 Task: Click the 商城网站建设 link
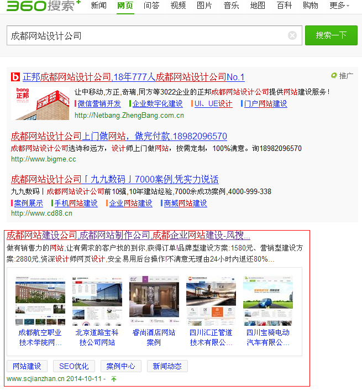pos(185,203)
